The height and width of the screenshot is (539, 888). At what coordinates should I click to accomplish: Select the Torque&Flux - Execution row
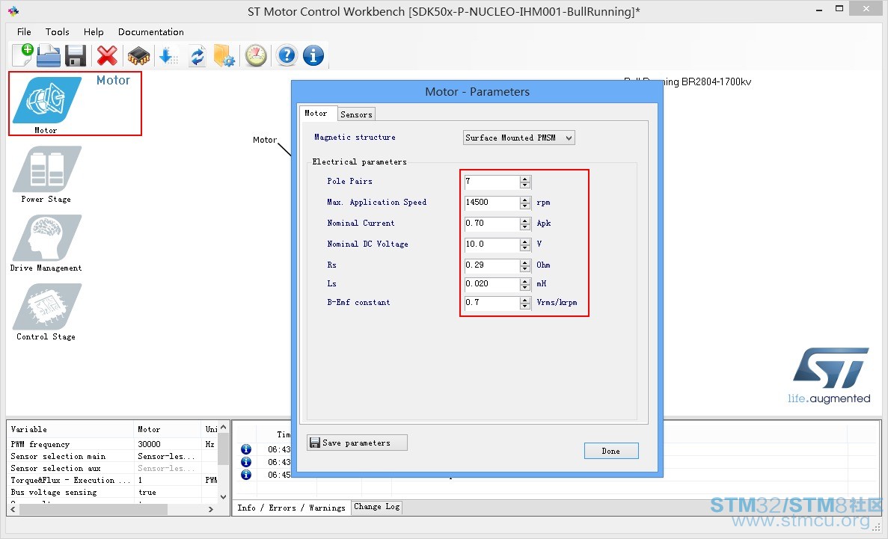112,480
